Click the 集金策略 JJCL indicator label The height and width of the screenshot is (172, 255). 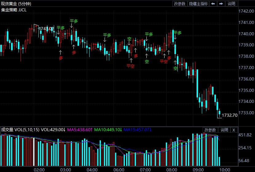click(14, 10)
